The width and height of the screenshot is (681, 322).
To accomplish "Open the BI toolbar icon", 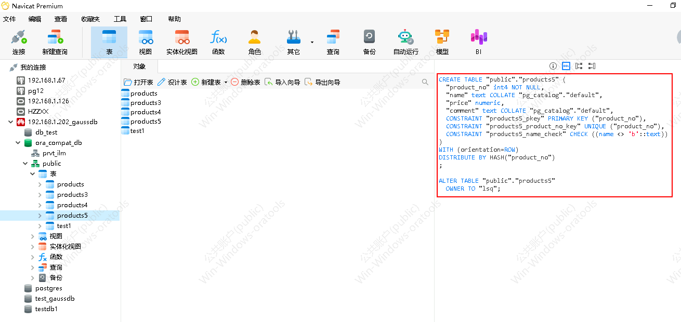I will (x=478, y=42).
